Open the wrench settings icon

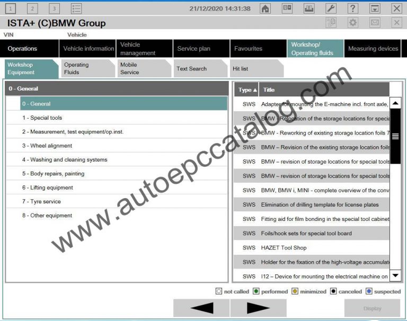[331, 8]
